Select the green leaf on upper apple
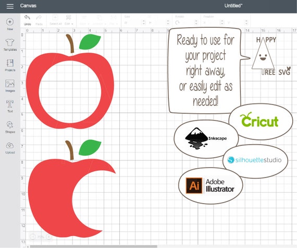Screen dimensions: 297x248 click(90, 42)
